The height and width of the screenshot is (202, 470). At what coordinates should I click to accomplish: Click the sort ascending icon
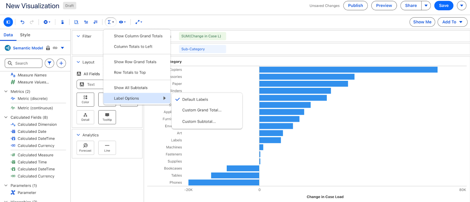tap(86, 22)
